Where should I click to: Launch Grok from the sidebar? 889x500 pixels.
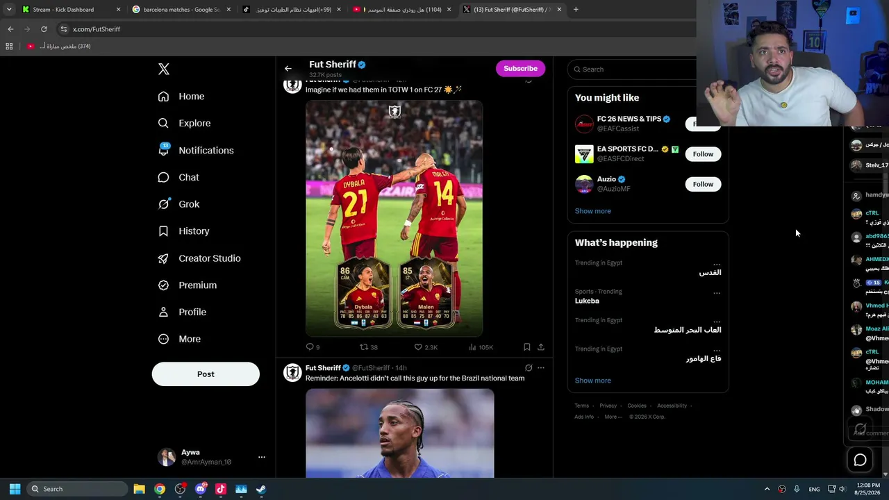pos(178,204)
